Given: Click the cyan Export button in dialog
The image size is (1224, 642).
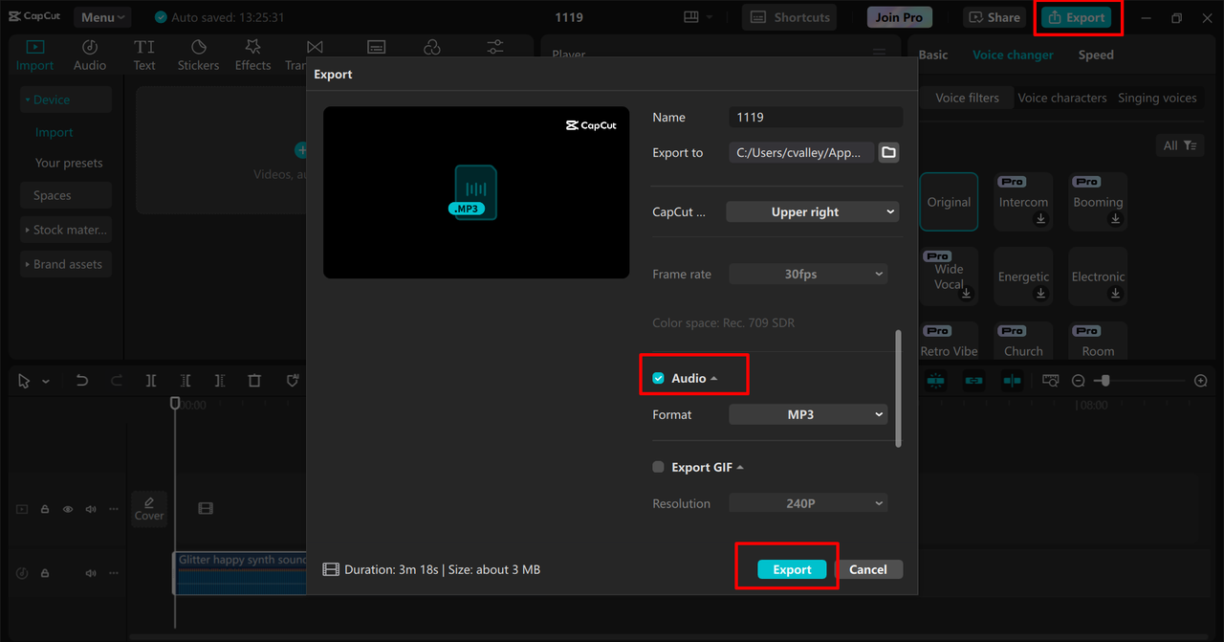Looking at the screenshot, I should pyautogui.click(x=792, y=569).
